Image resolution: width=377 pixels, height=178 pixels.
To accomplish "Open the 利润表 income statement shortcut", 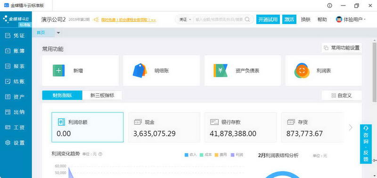I will point(324,71).
